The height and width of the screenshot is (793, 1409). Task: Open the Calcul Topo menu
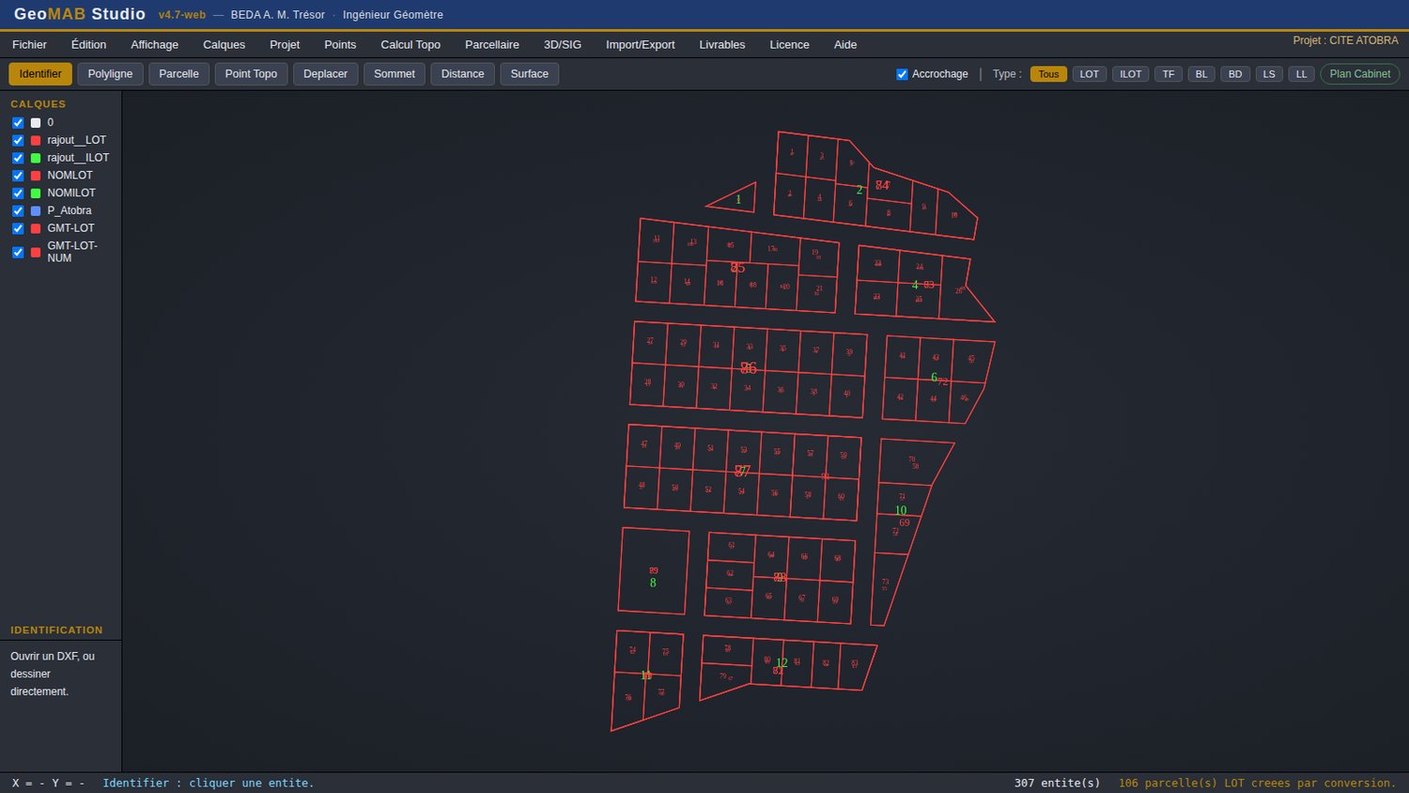[410, 44]
